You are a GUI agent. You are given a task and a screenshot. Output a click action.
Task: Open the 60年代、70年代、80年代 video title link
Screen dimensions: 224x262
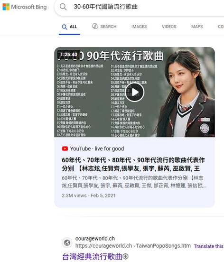point(133,164)
